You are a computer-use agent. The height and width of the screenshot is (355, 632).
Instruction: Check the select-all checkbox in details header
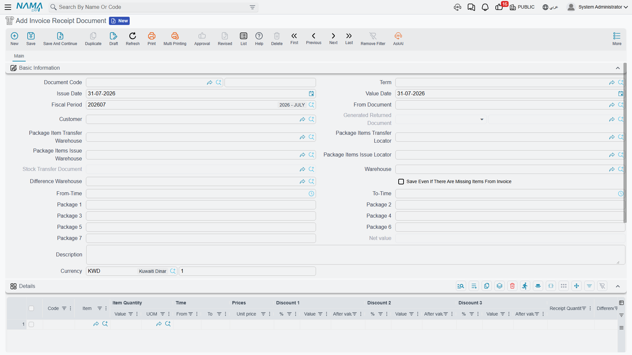pyautogui.click(x=31, y=308)
